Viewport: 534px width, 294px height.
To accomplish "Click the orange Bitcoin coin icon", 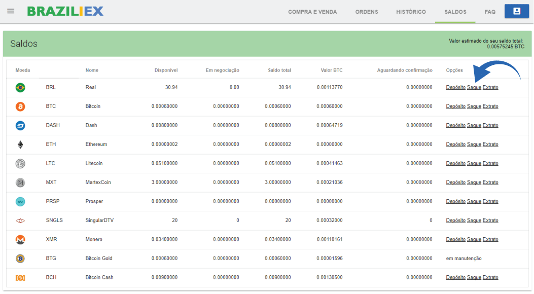I will (x=20, y=106).
